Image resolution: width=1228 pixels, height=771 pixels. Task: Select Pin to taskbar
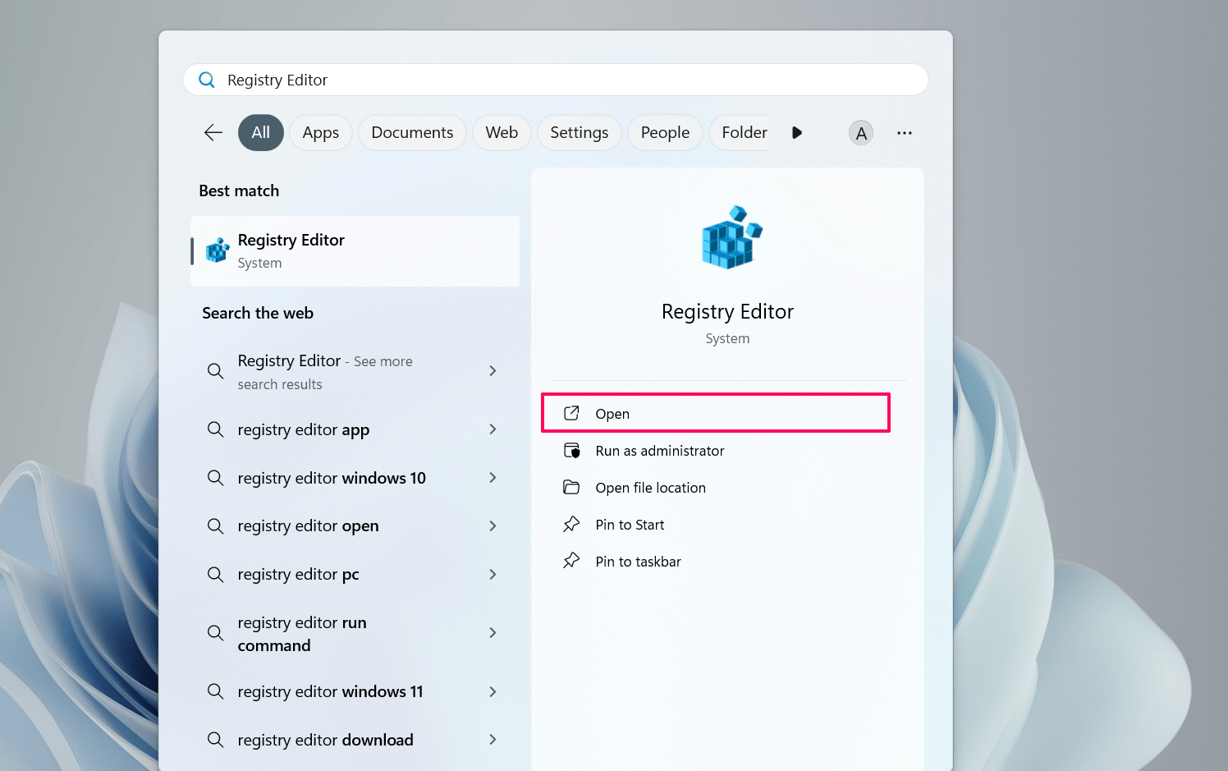pos(639,562)
